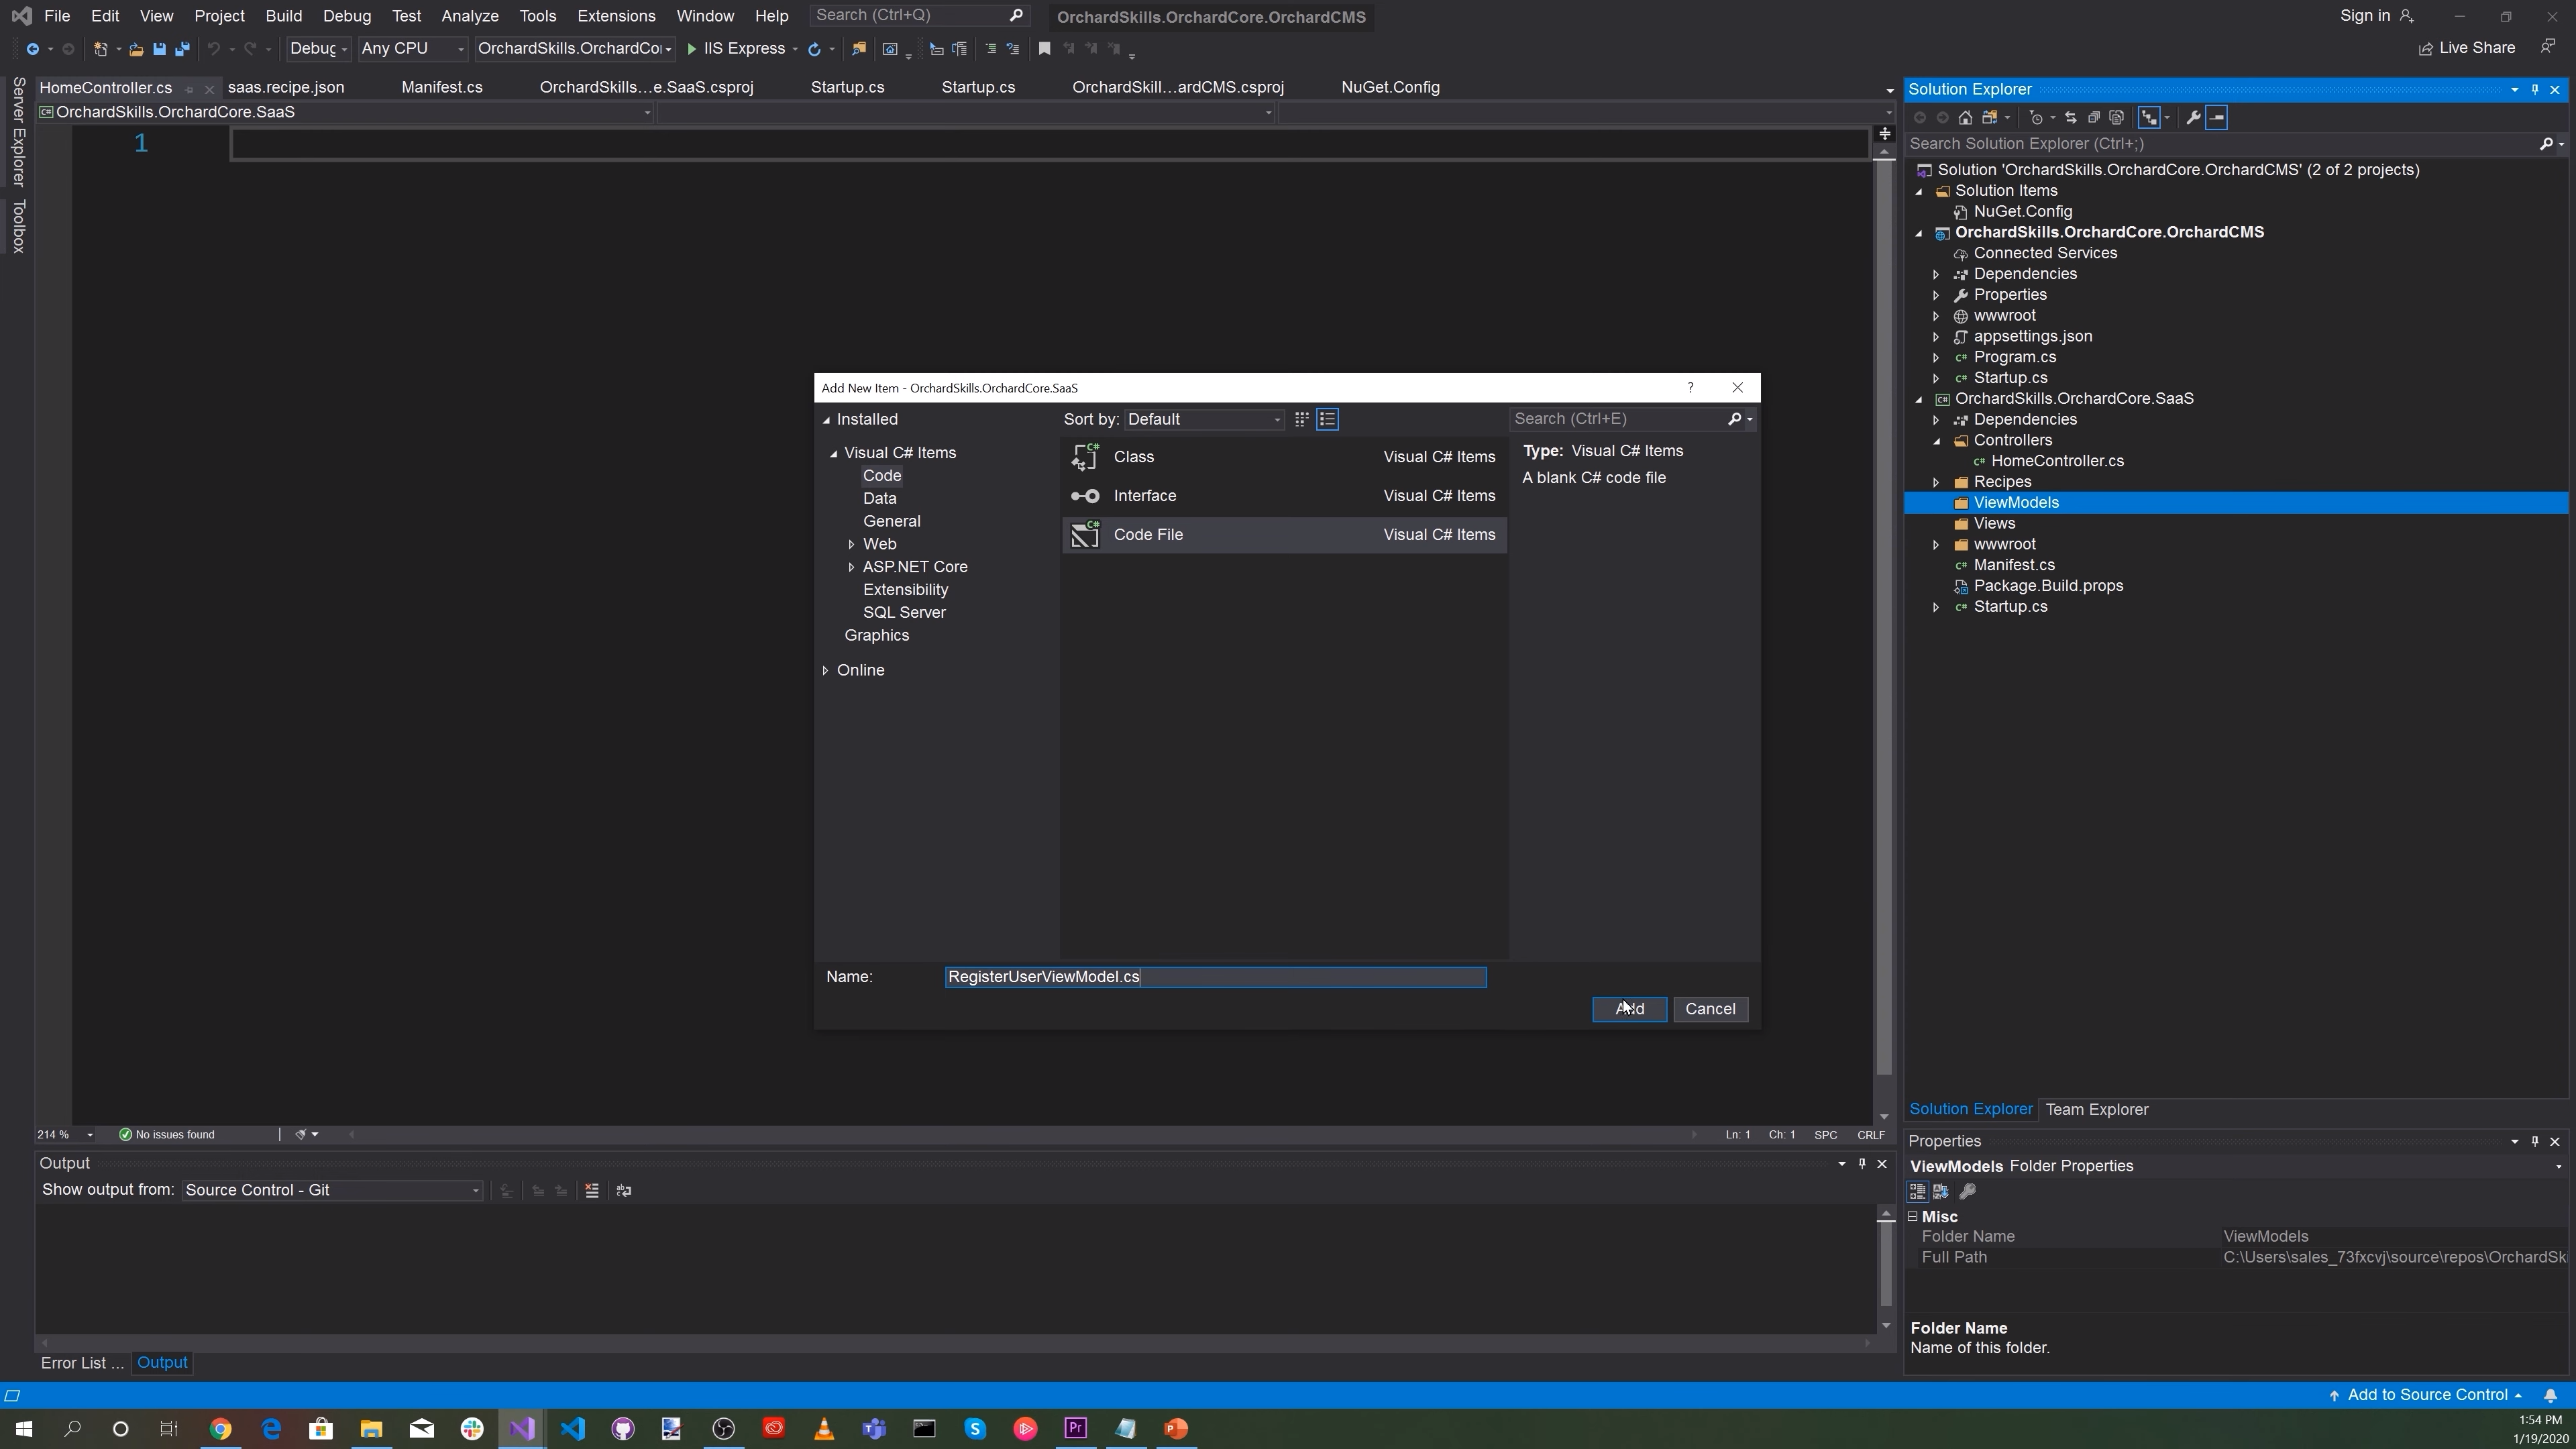Select the Class template in the dialog

pos(1284,457)
